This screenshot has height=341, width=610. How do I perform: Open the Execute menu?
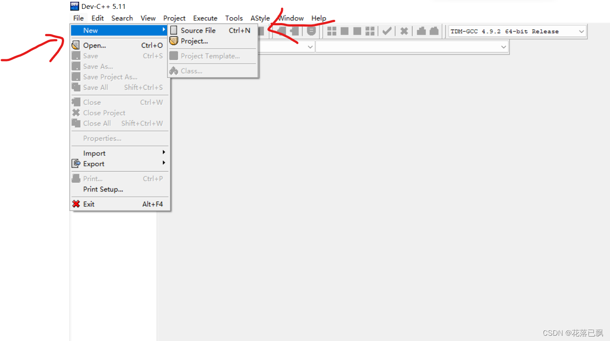[x=205, y=18]
